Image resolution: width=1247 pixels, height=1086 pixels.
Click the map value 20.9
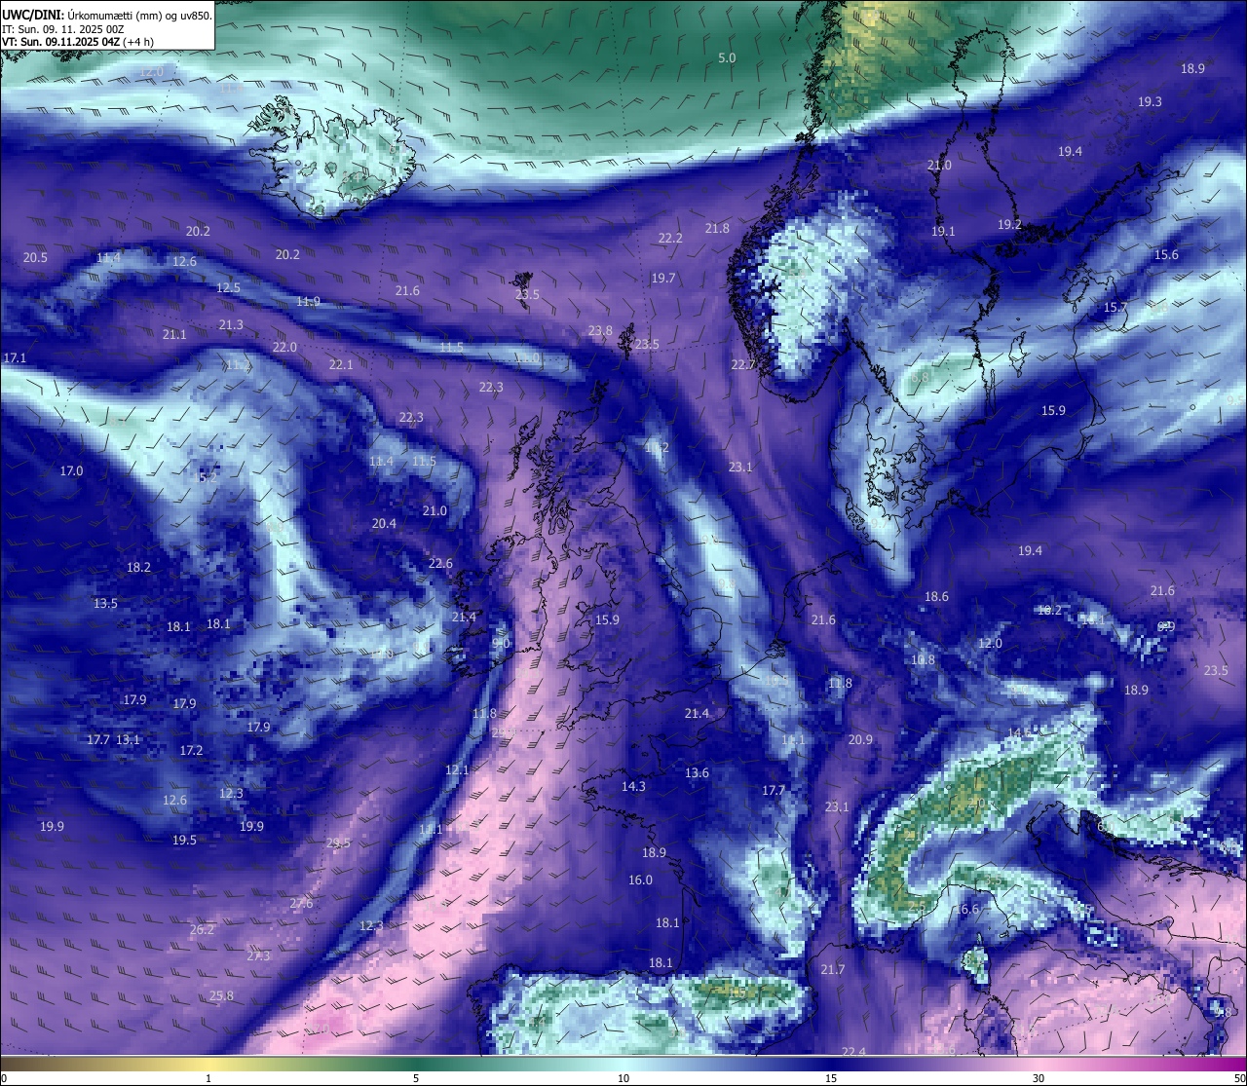860,739
